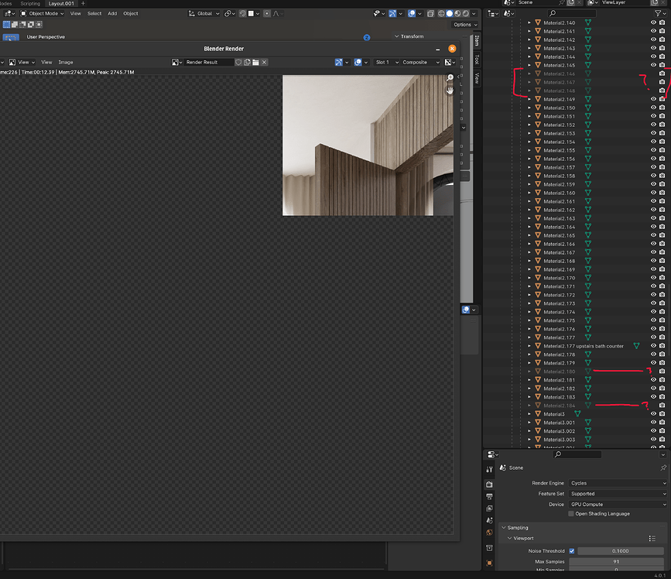Image resolution: width=671 pixels, height=579 pixels.
Task: Add a new workspace with the plus button
Action: click(x=83, y=3)
